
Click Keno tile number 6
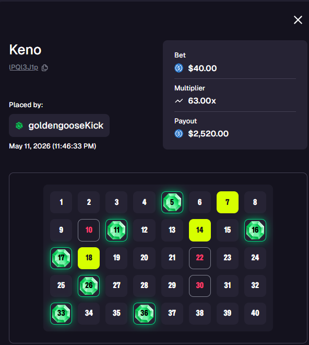point(200,202)
